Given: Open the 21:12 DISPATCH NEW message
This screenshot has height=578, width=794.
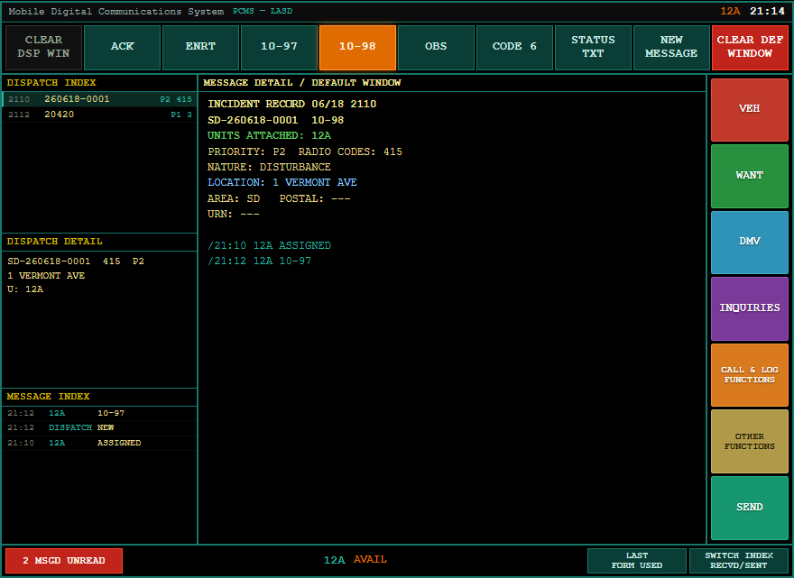Looking at the screenshot, I should click(100, 427).
